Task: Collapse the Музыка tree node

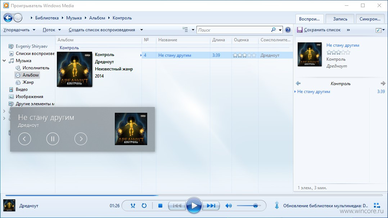Action: [4, 60]
